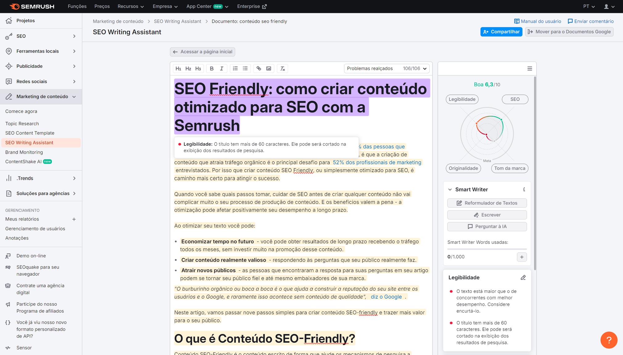Viewport: 623px width, 355px height.
Task: Click the Italic formatting icon
Action: coord(222,68)
